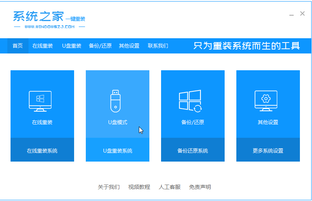Contact support via 人工客服 link

[170, 187]
